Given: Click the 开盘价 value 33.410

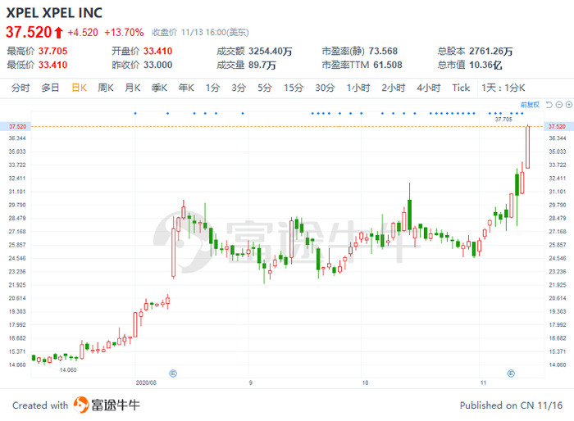Looking at the screenshot, I should coord(157,52).
